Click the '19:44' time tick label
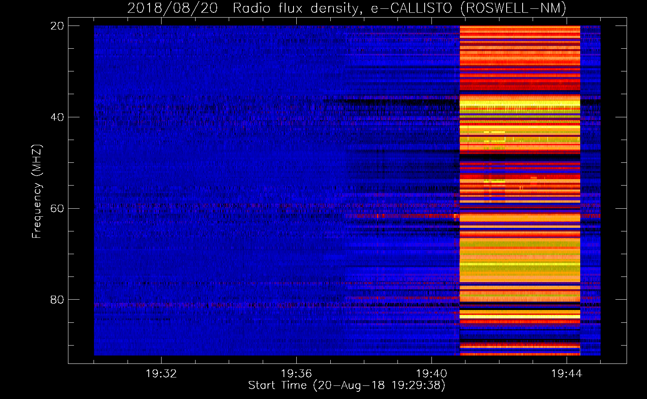Image resolution: width=647 pixels, height=399 pixels. (567, 374)
